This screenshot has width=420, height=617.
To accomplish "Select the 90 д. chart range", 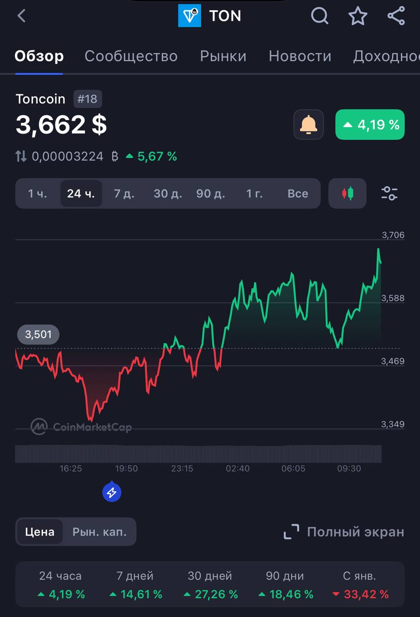I will point(211,193).
